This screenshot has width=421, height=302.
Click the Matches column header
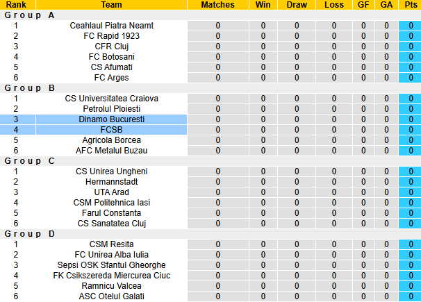[x=217, y=5]
